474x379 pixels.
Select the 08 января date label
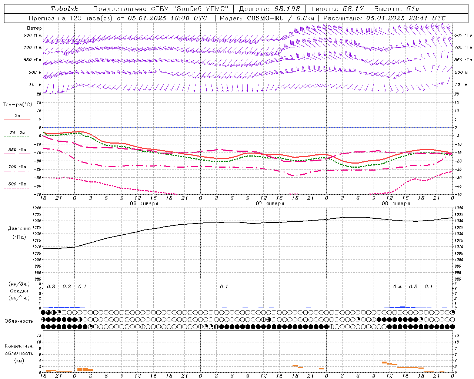click(x=396, y=204)
